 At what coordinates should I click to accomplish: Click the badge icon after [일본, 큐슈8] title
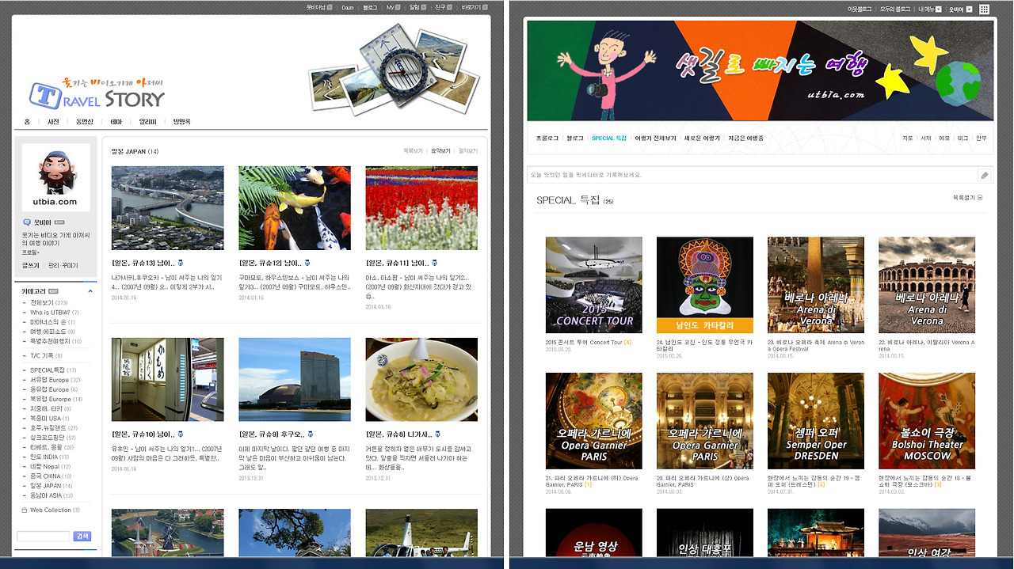coord(438,434)
